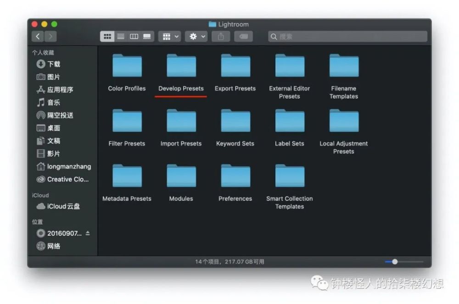Open the Filename Templates folder
The width and height of the screenshot is (459, 304).
[344, 66]
